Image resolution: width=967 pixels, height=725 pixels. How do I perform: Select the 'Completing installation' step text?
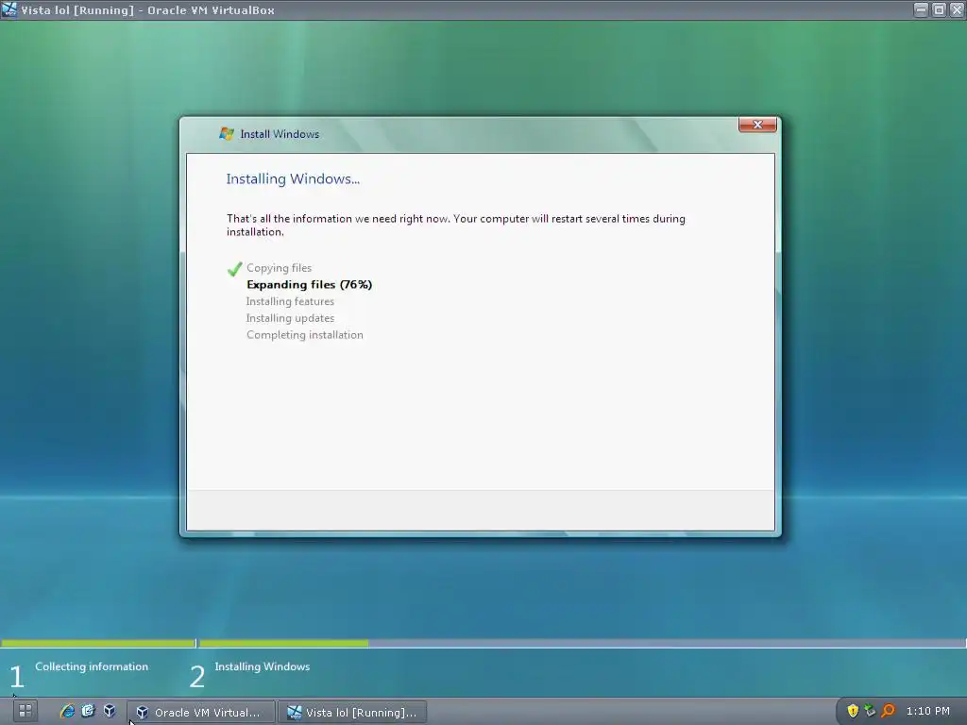[305, 335]
